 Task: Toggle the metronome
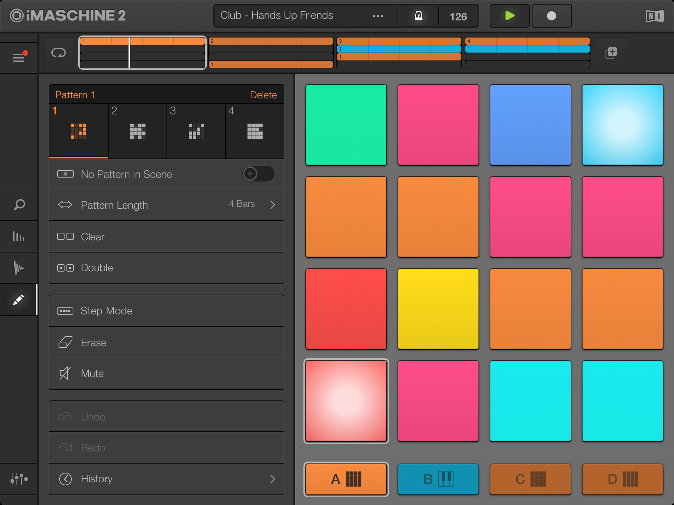pyautogui.click(x=418, y=16)
